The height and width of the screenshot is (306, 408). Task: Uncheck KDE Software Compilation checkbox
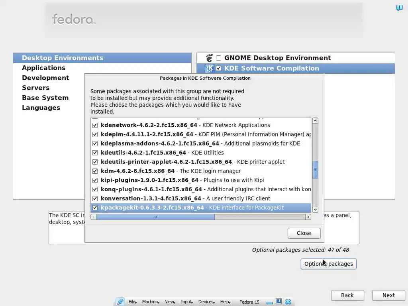coord(219,68)
